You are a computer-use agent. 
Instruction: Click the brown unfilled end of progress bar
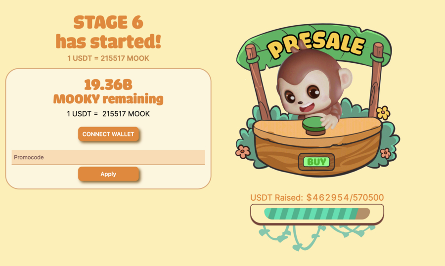(363, 214)
